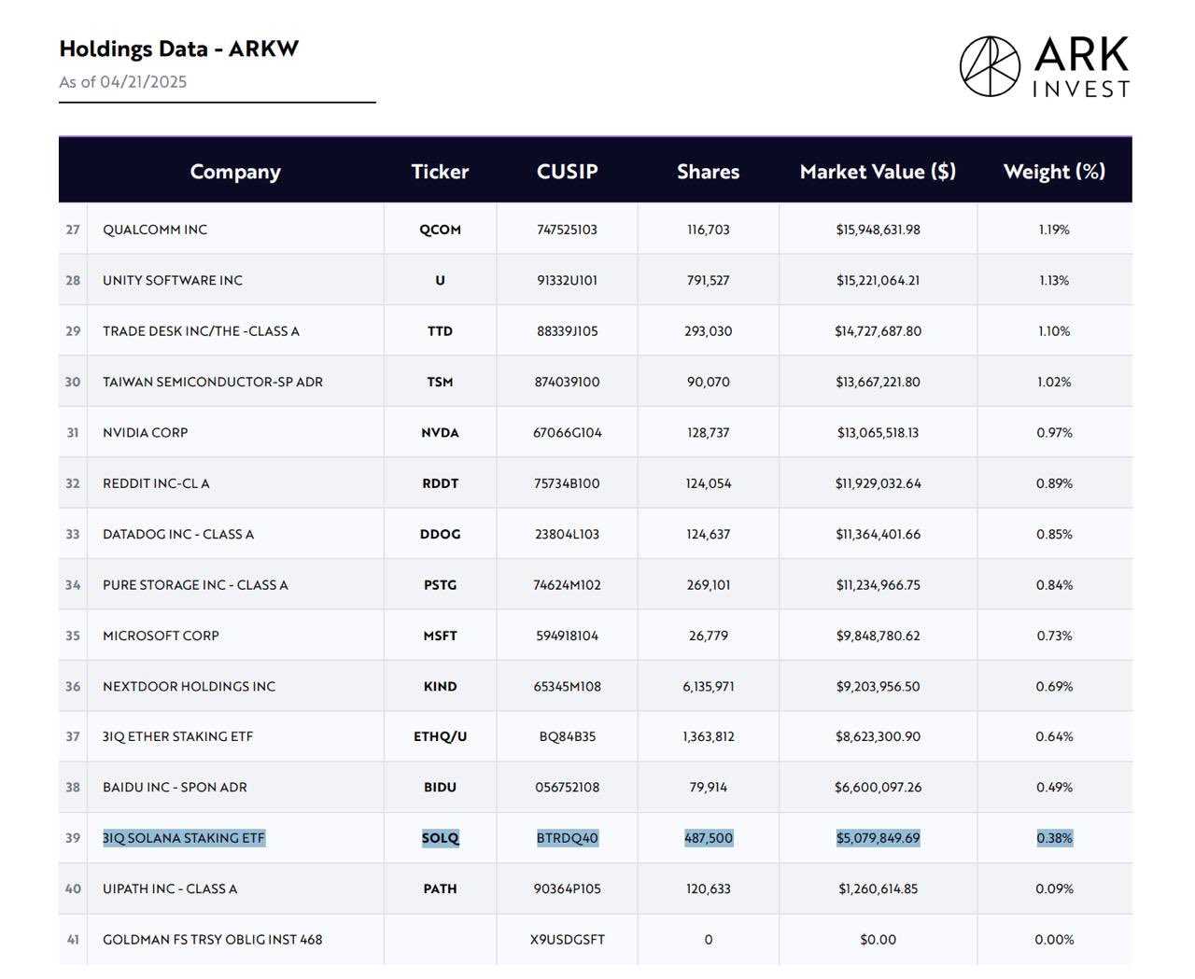Viewport: 1195px width, 979px height.
Task: Select the Weight (%) column header
Action: [1054, 172]
